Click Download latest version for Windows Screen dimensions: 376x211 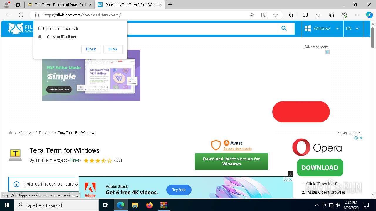coord(231,161)
